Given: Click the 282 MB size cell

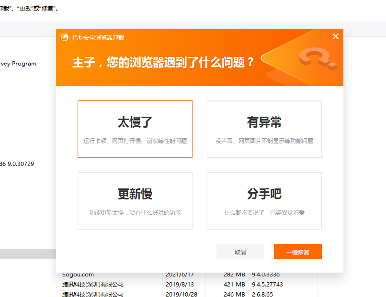Looking at the screenshot, I should coord(234,275).
